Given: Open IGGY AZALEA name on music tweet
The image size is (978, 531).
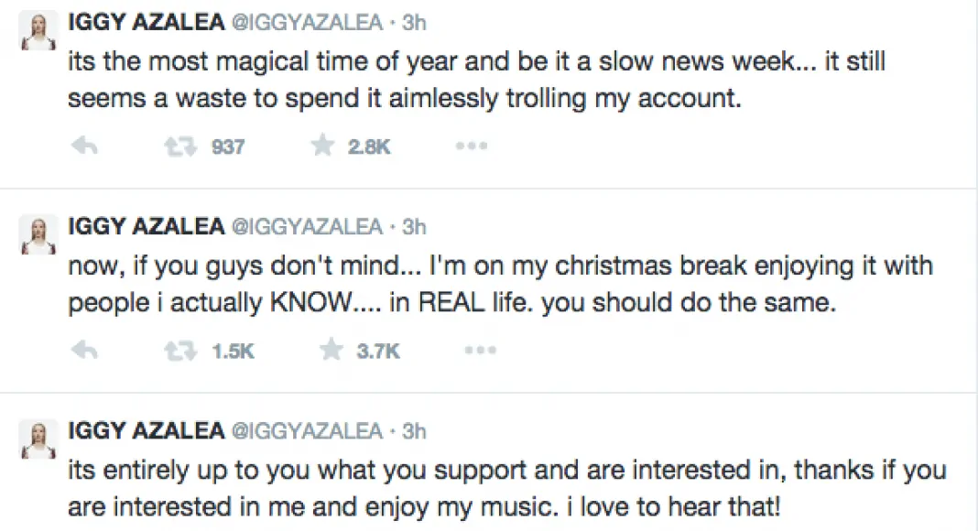Looking at the screenshot, I should pyautogui.click(x=146, y=430).
